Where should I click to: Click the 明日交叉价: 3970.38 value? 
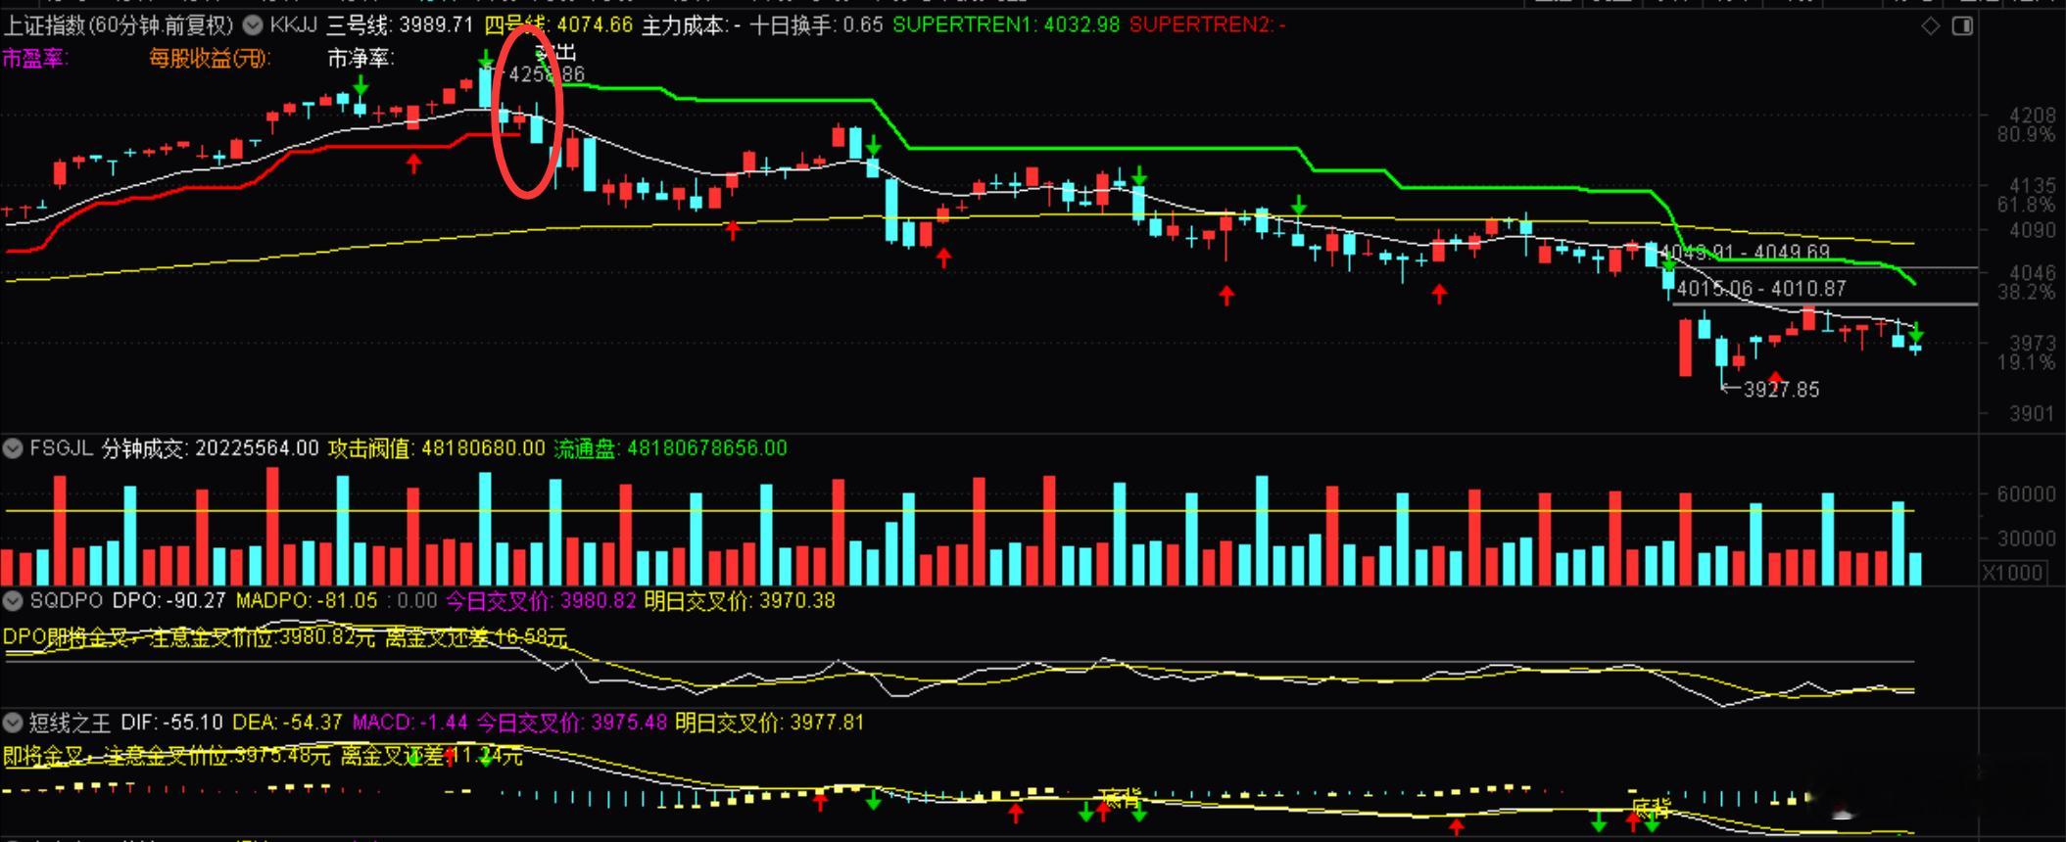[x=740, y=600]
